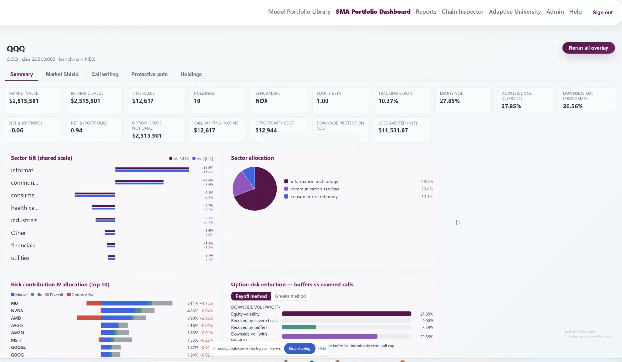Click the MU row in risk contribution
Image resolution: width=622 pixels, height=362 pixels.
(x=112, y=303)
